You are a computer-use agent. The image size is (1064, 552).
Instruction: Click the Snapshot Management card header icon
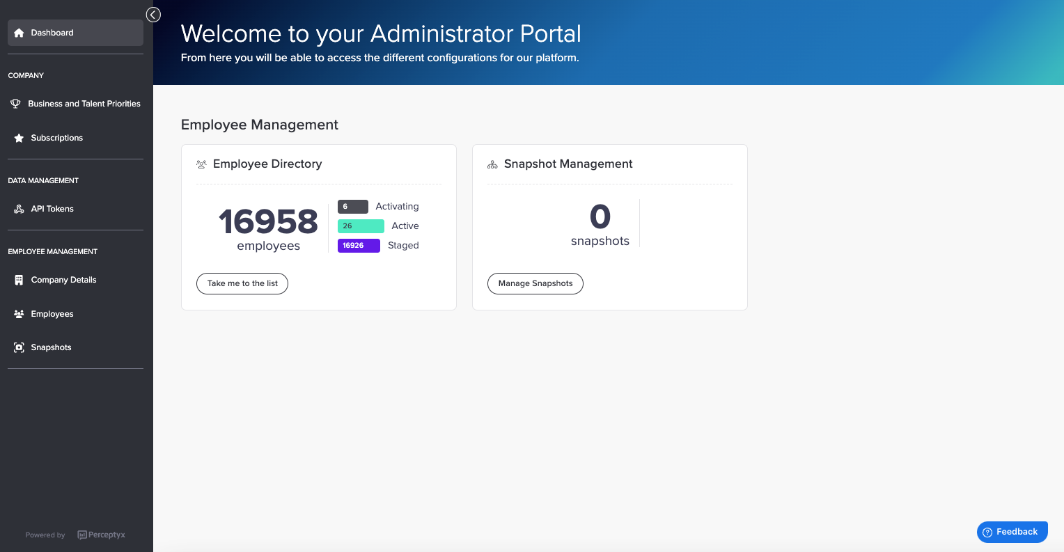click(x=492, y=164)
